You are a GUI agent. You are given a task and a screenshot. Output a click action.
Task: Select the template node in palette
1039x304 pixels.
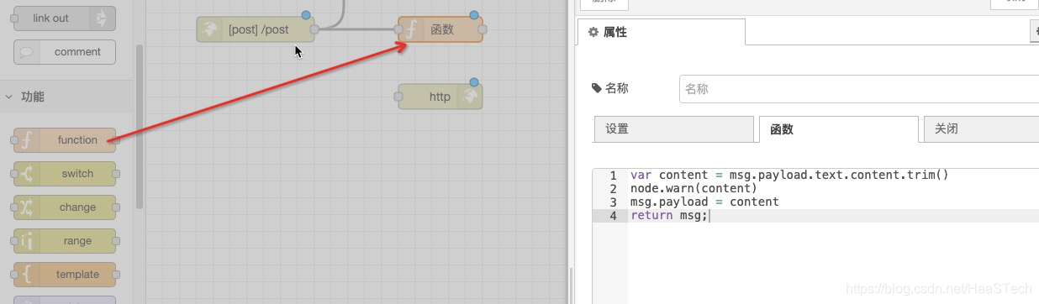(65, 275)
